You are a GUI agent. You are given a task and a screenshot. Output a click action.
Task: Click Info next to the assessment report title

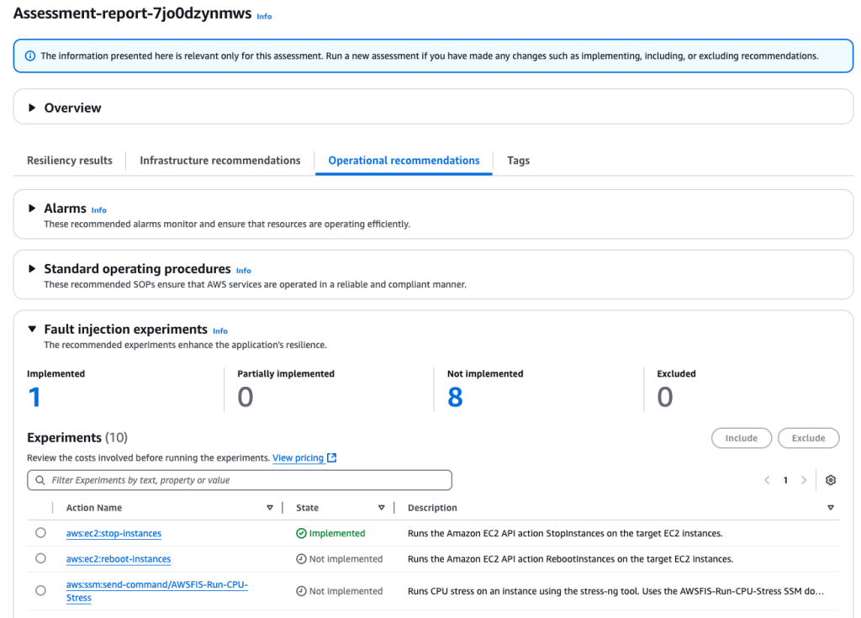click(x=264, y=15)
